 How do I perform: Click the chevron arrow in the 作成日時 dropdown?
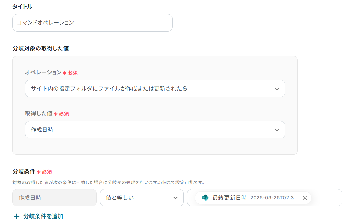277,130
